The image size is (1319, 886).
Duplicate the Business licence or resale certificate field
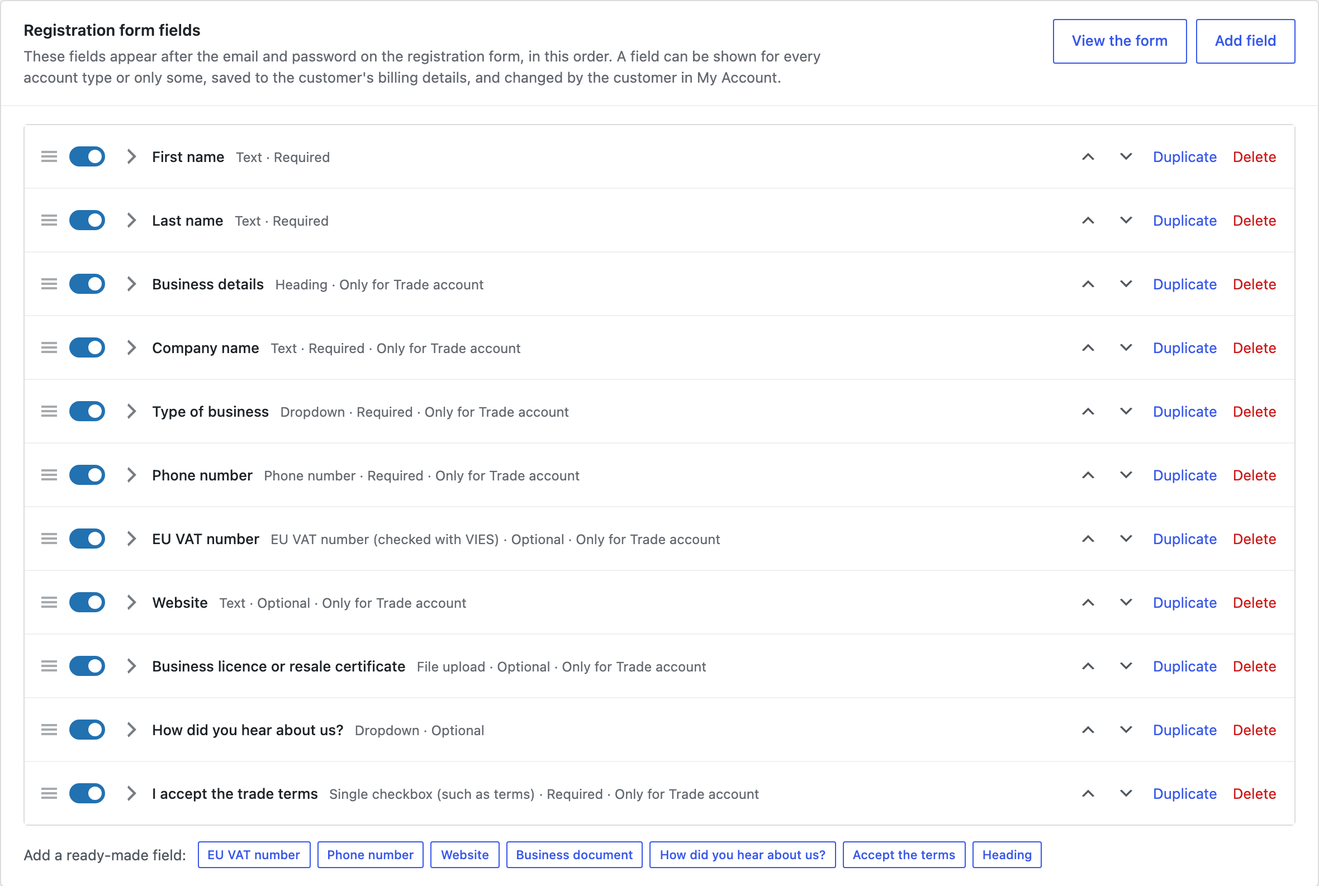1184,667
